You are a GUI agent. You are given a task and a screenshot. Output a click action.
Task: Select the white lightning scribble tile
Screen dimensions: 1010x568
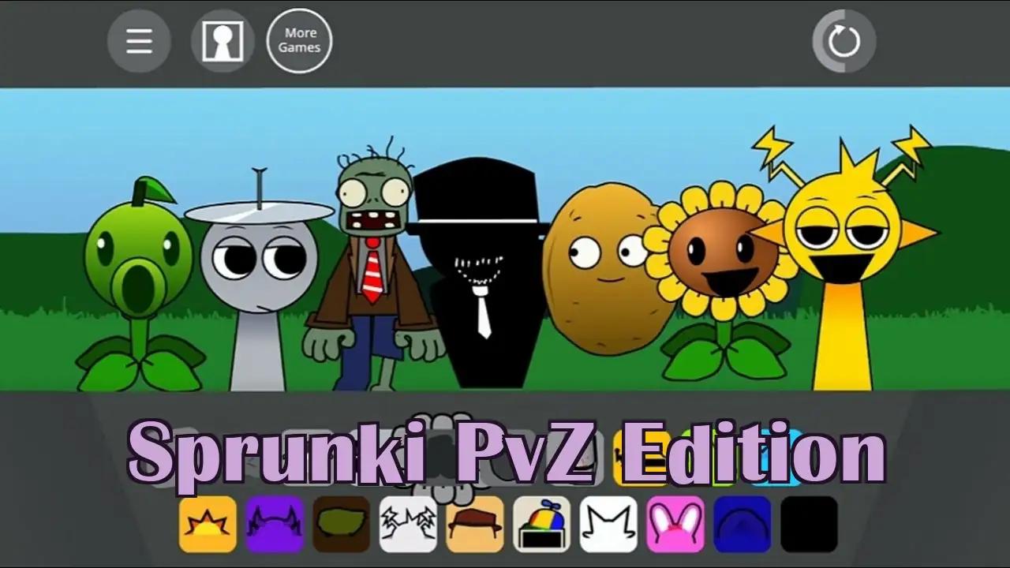point(408,524)
